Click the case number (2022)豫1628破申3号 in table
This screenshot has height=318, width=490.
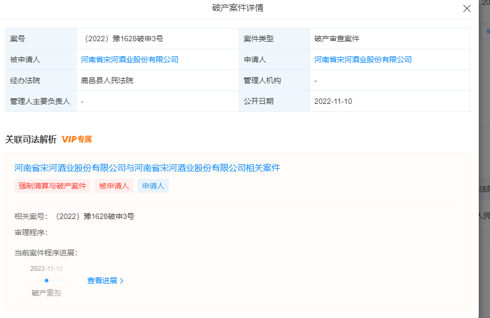123,39
